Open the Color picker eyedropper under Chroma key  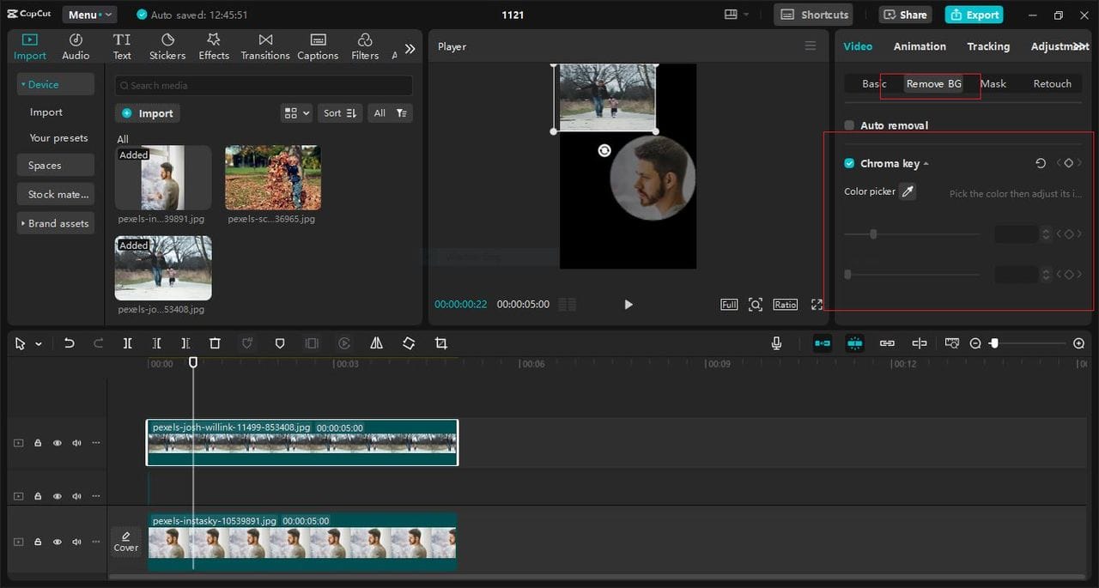908,191
